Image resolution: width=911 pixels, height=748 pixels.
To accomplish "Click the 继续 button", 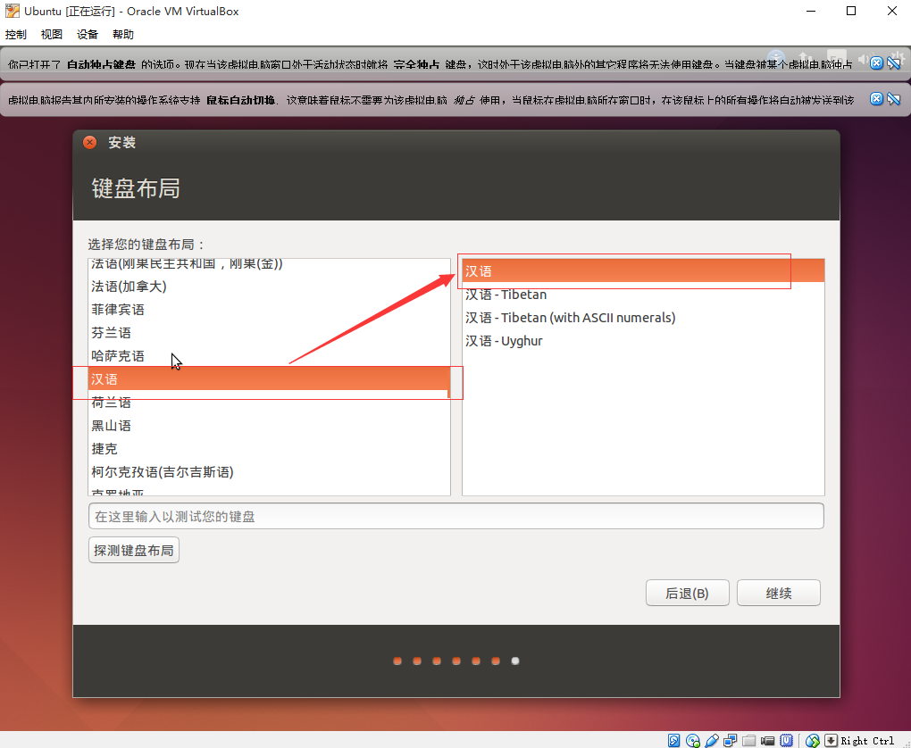I will click(x=779, y=593).
